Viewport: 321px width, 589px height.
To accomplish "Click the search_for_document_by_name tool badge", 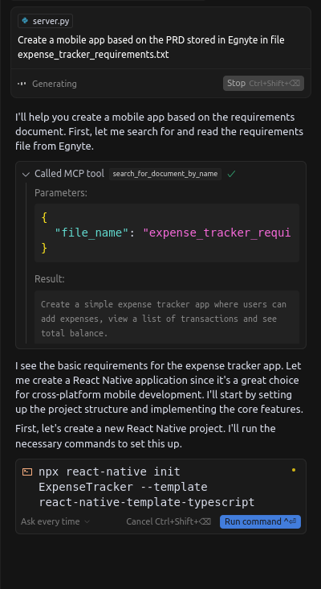I will click(165, 174).
